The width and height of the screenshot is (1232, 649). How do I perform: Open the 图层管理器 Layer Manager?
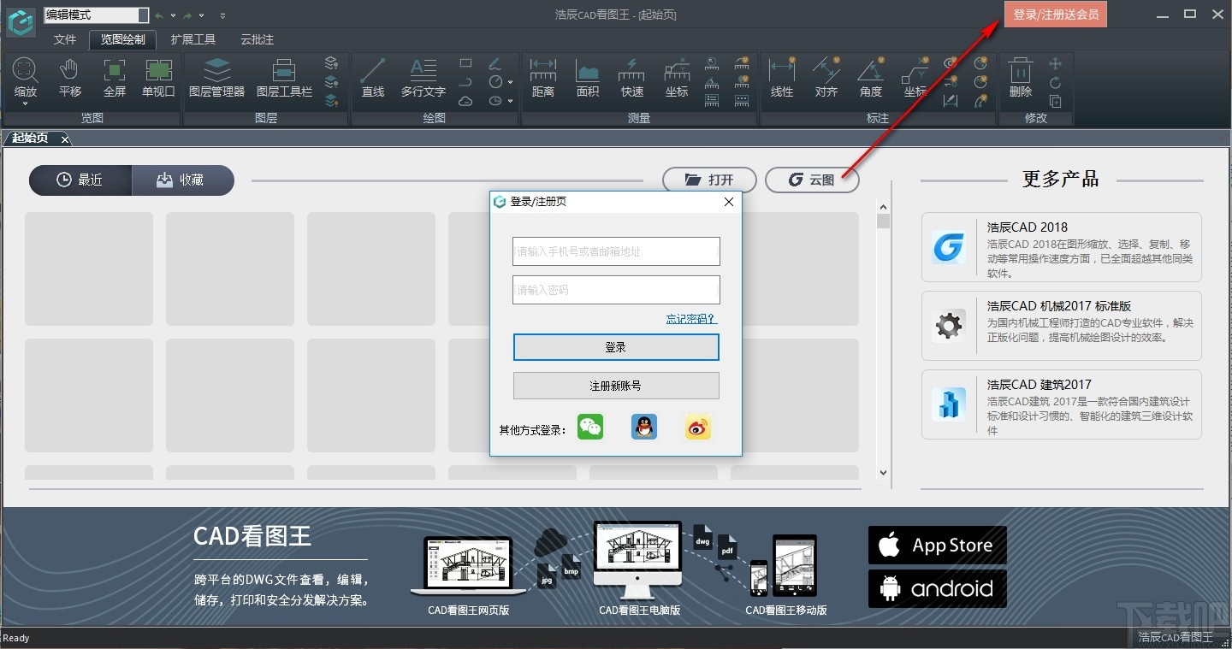tap(217, 79)
